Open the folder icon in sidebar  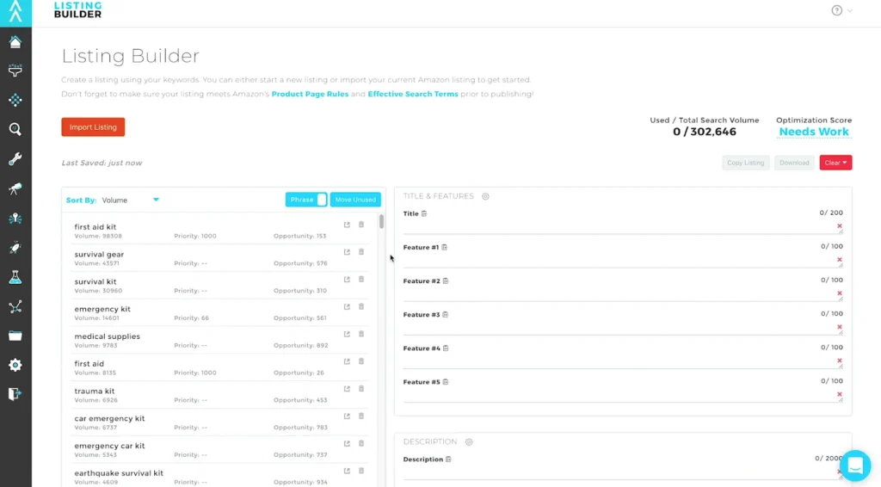coord(15,336)
